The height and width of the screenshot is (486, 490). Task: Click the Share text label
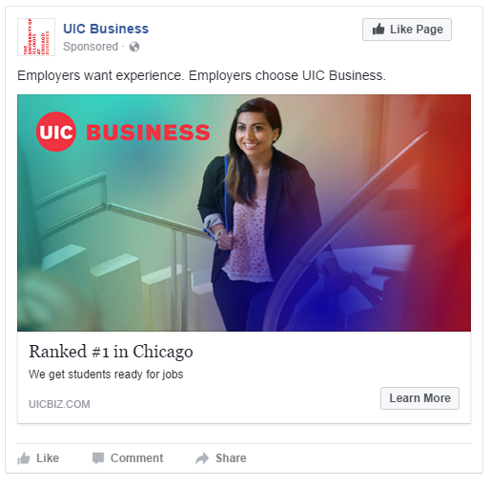pyautogui.click(x=231, y=458)
